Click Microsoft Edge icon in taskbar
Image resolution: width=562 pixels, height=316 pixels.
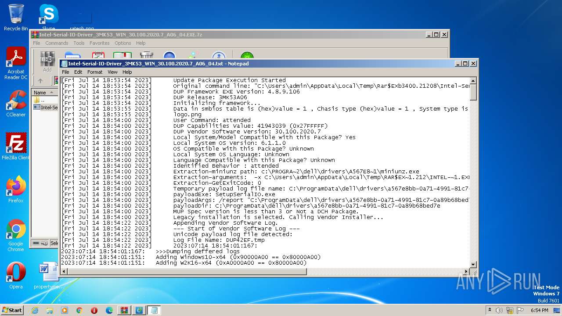109,310
